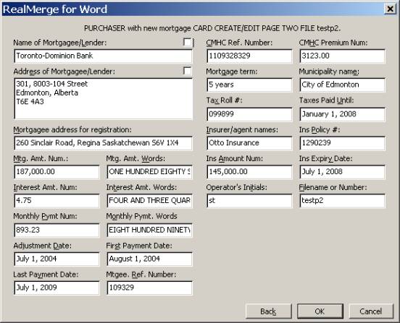Click the Mtg. Amt. Num. field
Image resolution: width=400 pixels, height=323 pixels.
click(57, 172)
